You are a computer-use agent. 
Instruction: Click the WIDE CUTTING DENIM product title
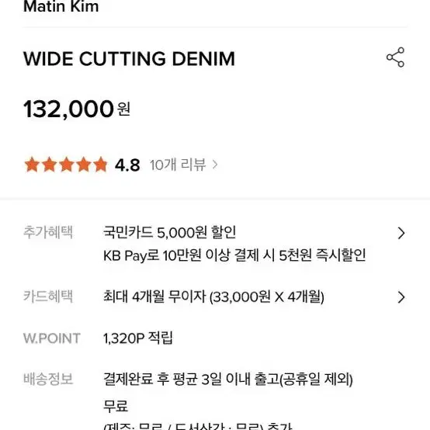tap(129, 59)
